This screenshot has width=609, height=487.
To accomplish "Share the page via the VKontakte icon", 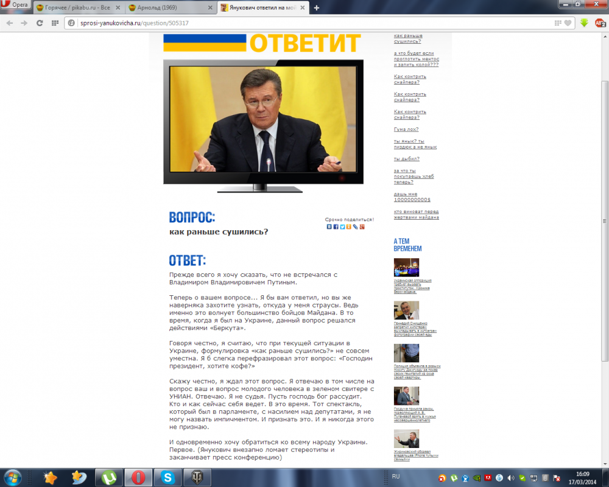I will pyautogui.click(x=329, y=226).
